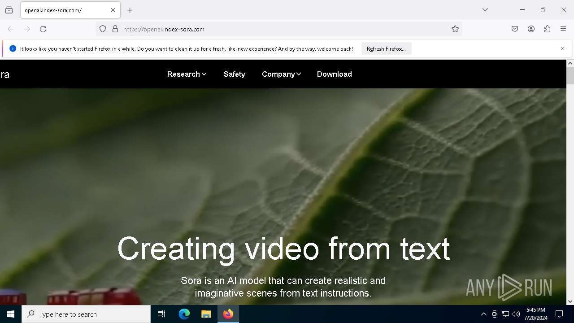Open the Download link

335,74
